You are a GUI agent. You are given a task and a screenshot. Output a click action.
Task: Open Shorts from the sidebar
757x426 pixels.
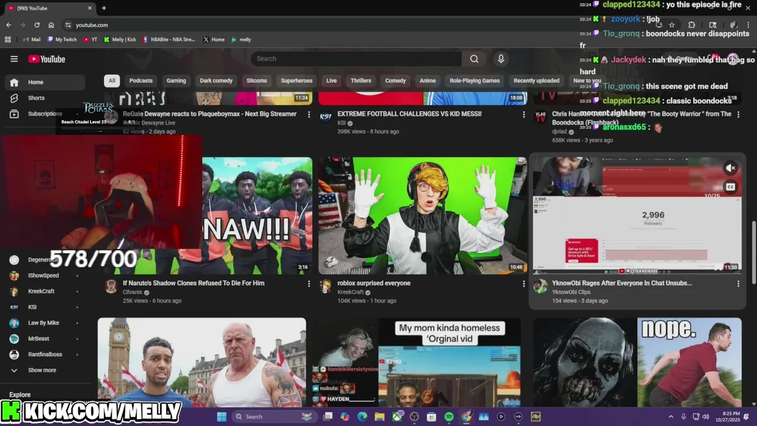coord(45,98)
